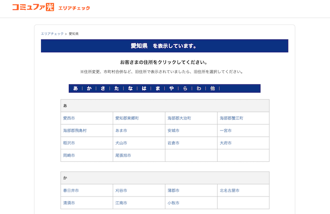Jump to the ま index section
Viewport: 330px width, 214px height.
[x=158, y=88]
